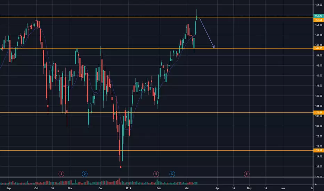324x191 pixels.
Task: Click the 16 label after Apr
Action: point(233,188)
